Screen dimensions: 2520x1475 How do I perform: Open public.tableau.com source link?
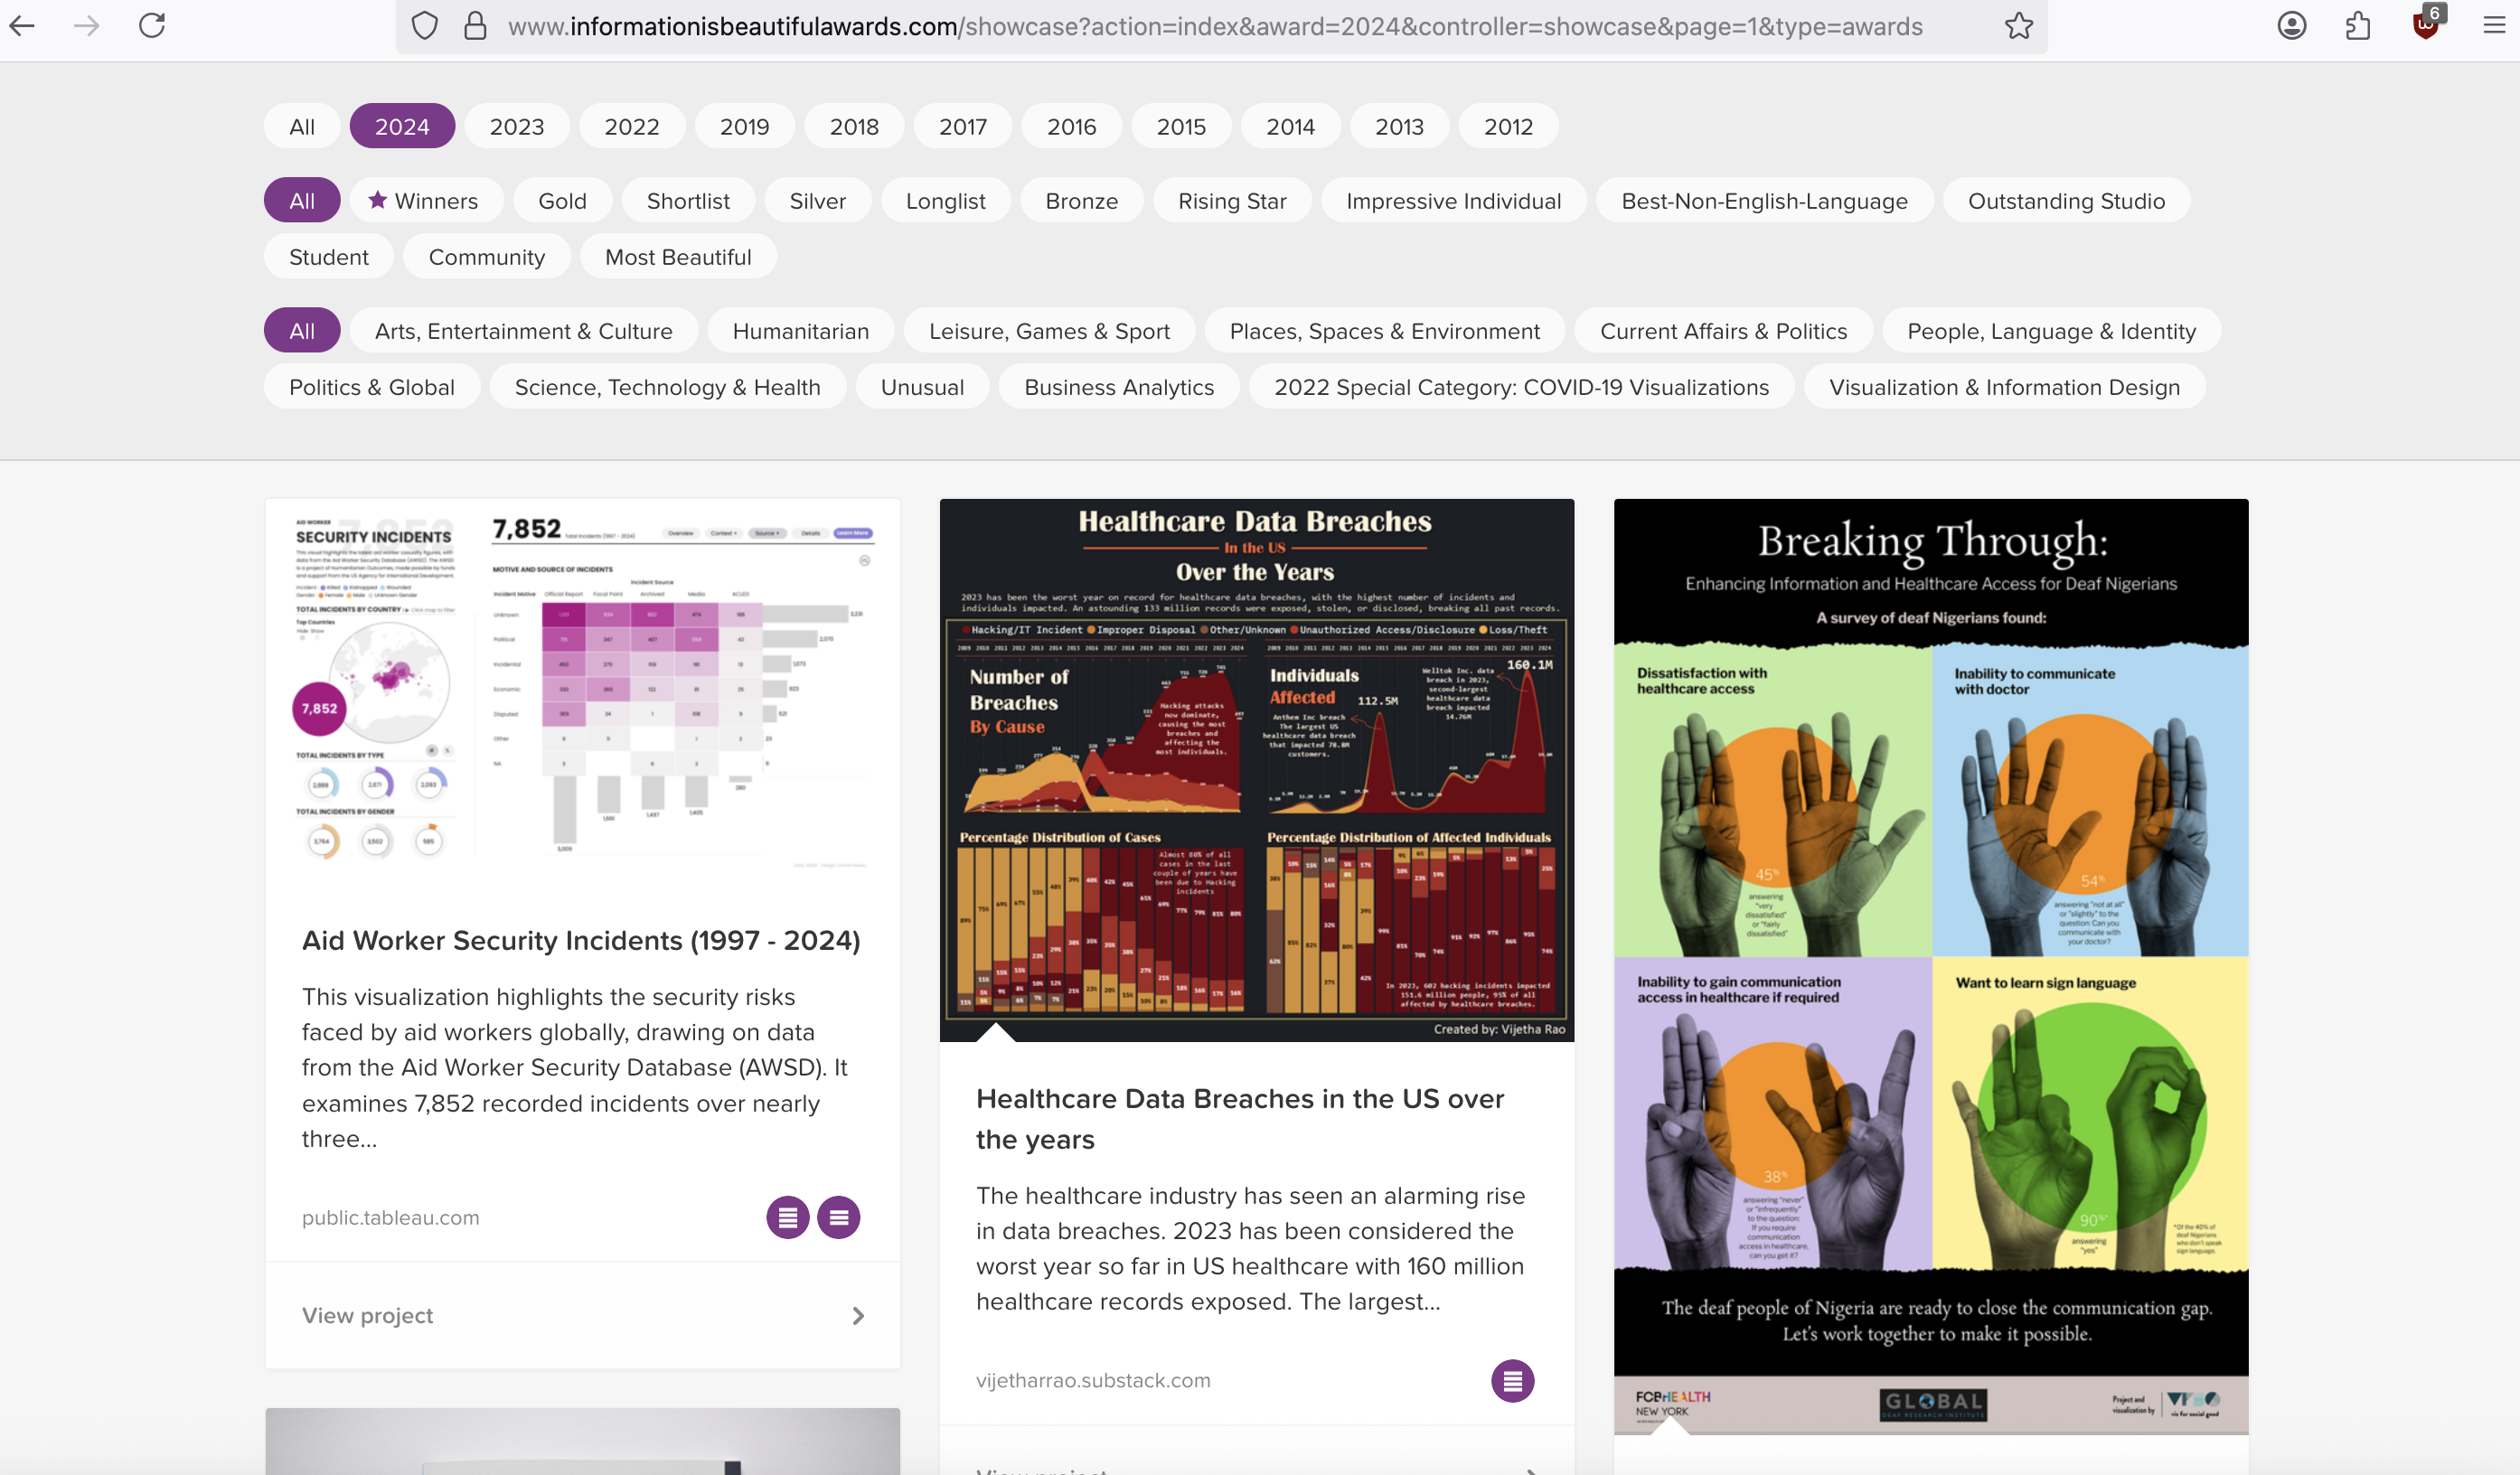point(391,1218)
